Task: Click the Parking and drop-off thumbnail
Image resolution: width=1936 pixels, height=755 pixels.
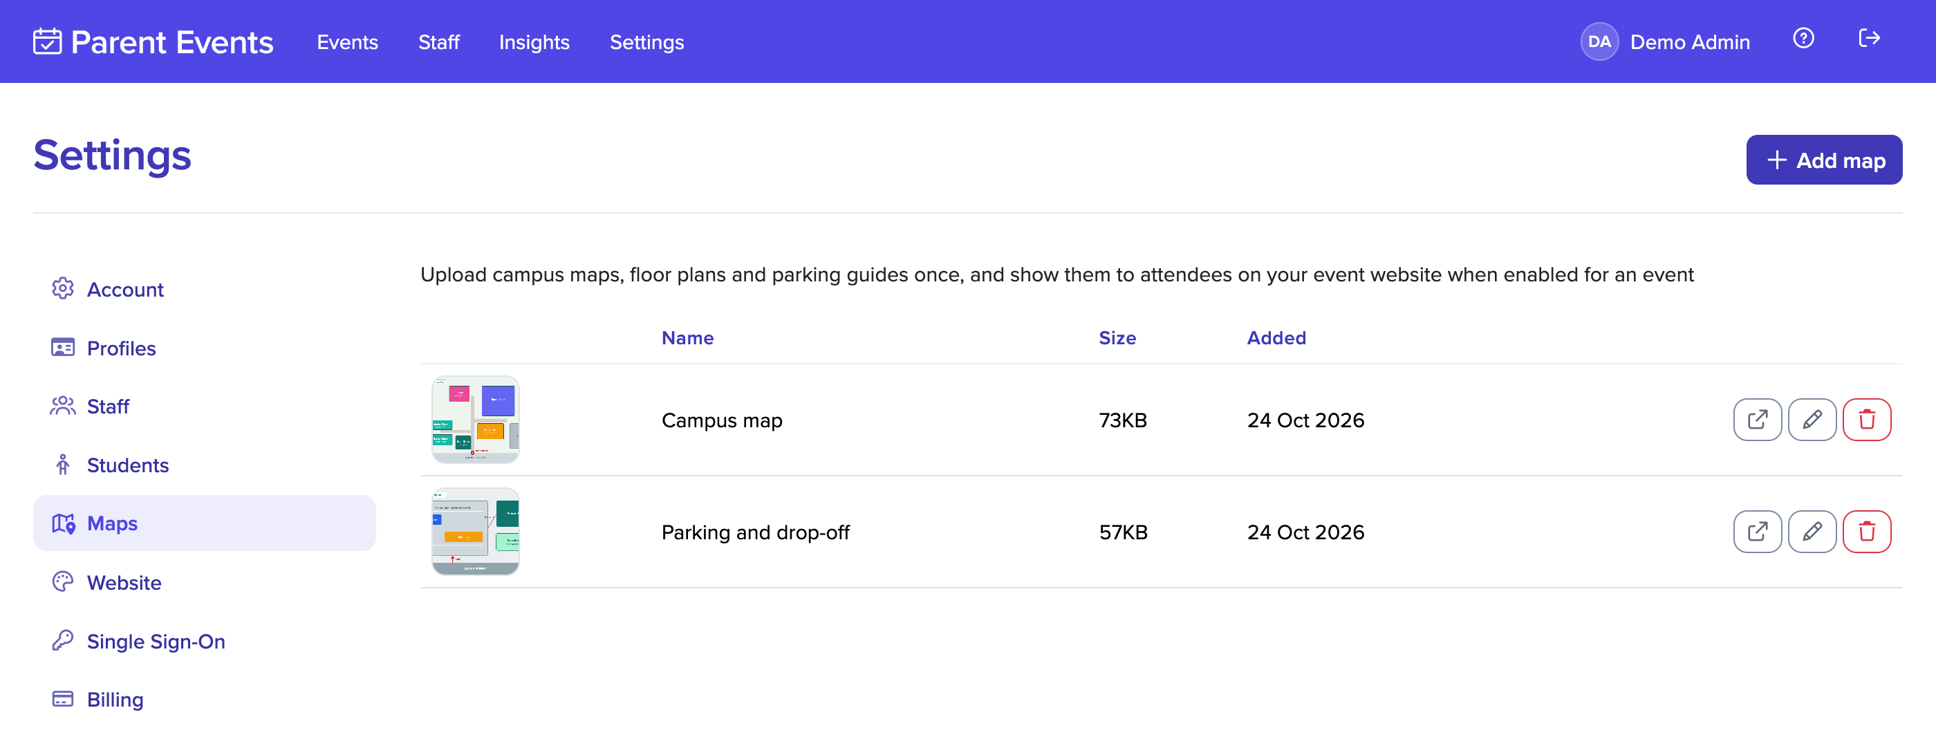Action: (x=475, y=532)
